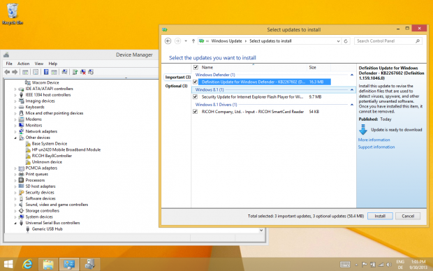This screenshot has height=271, width=433.
Task: Collapse Universal Serial Bus controllers node
Action: (15, 224)
